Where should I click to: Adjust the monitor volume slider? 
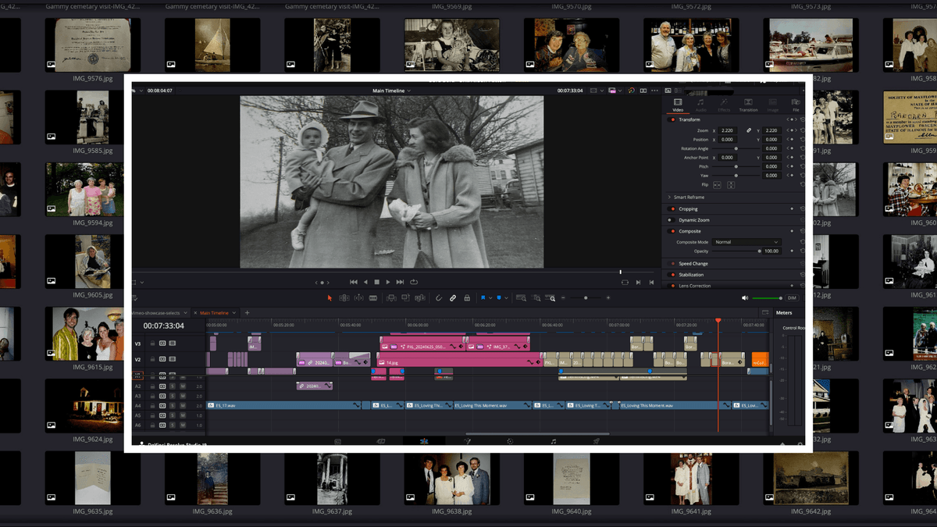click(x=768, y=298)
